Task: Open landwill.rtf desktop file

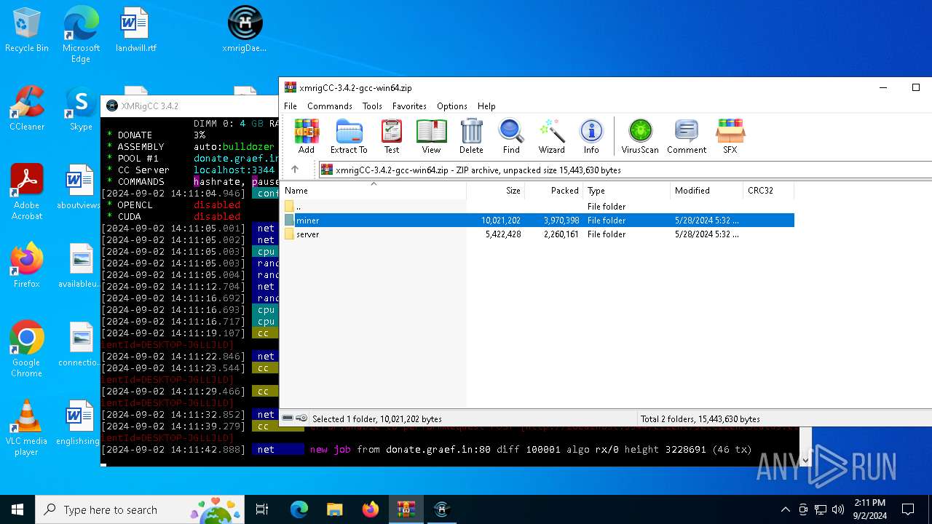Action: [136, 31]
